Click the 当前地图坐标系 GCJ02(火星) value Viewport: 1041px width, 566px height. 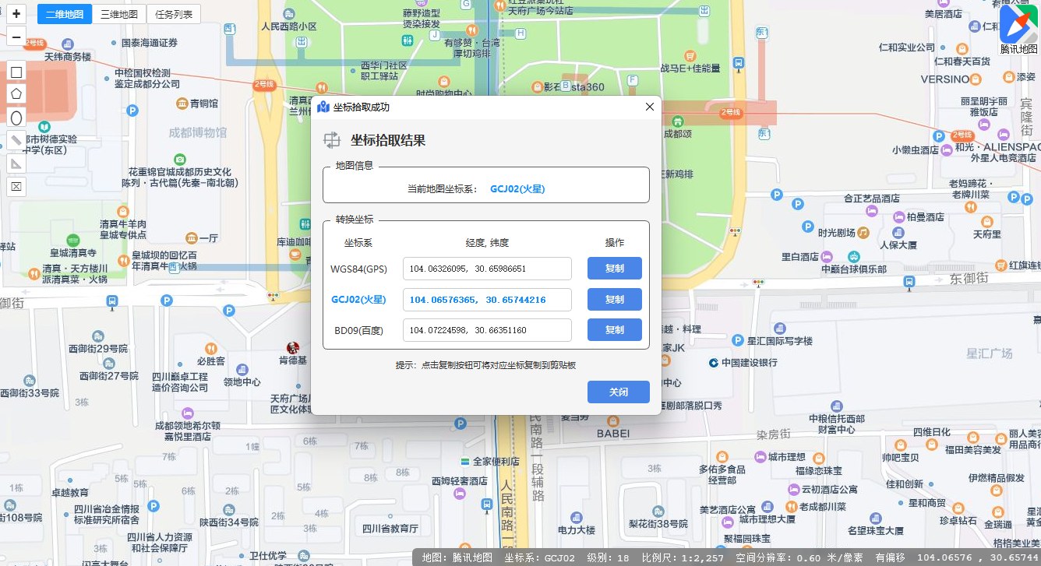click(517, 188)
